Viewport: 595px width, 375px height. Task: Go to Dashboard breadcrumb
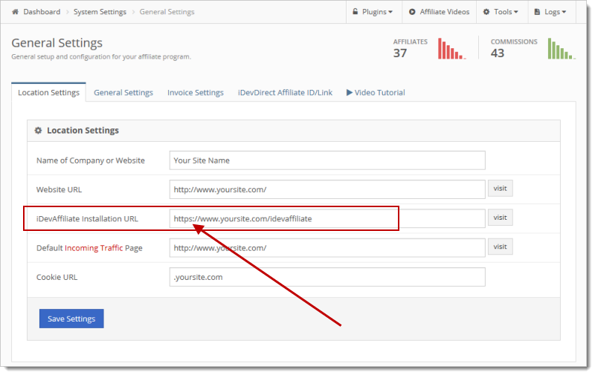[42, 12]
